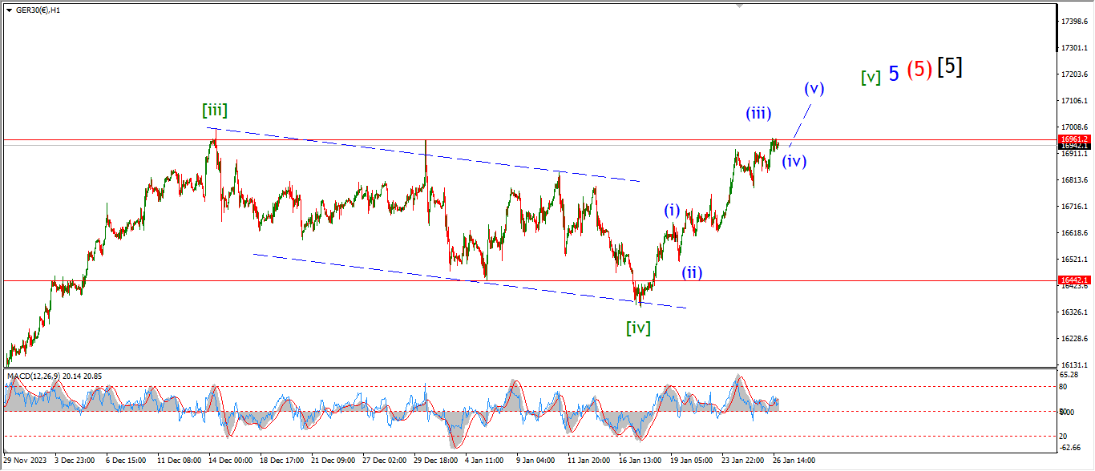Select the blue (iv) wave label
The height and width of the screenshot is (471, 1095).
(794, 160)
